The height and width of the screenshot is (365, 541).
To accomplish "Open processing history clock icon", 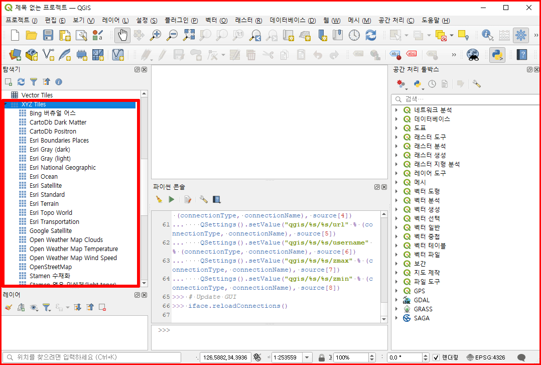I will pyautogui.click(x=432, y=84).
